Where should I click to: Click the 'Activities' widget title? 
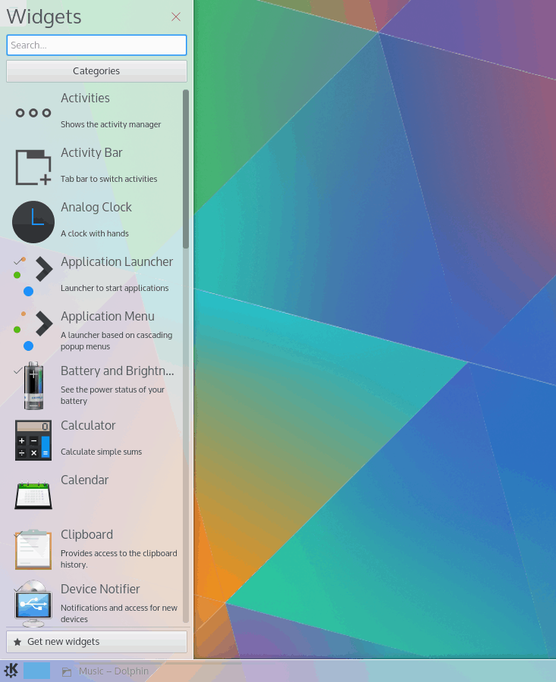pyautogui.click(x=86, y=98)
